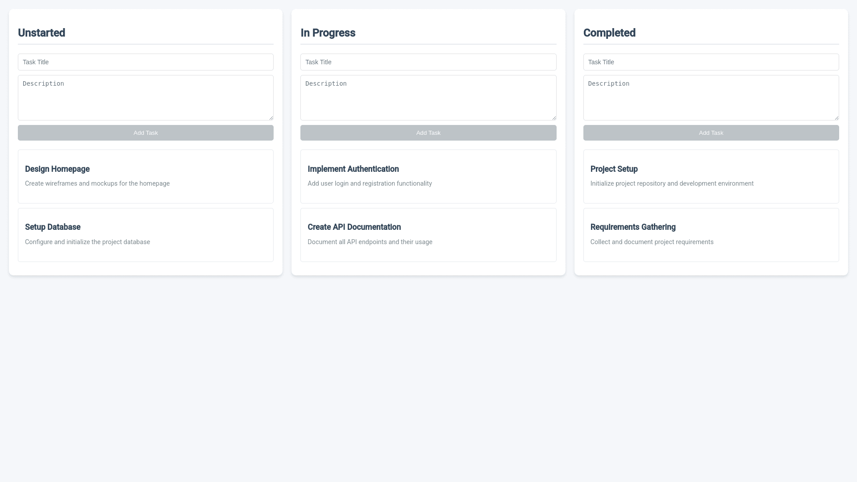The width and height of the screenshot is (857, 482).
Task: Click Task Title field in In Progress column
Action: (x=428, y=62)
